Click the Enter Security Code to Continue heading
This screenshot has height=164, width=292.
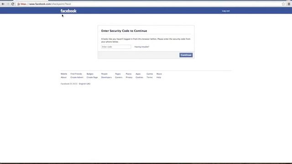pos(124,31)
